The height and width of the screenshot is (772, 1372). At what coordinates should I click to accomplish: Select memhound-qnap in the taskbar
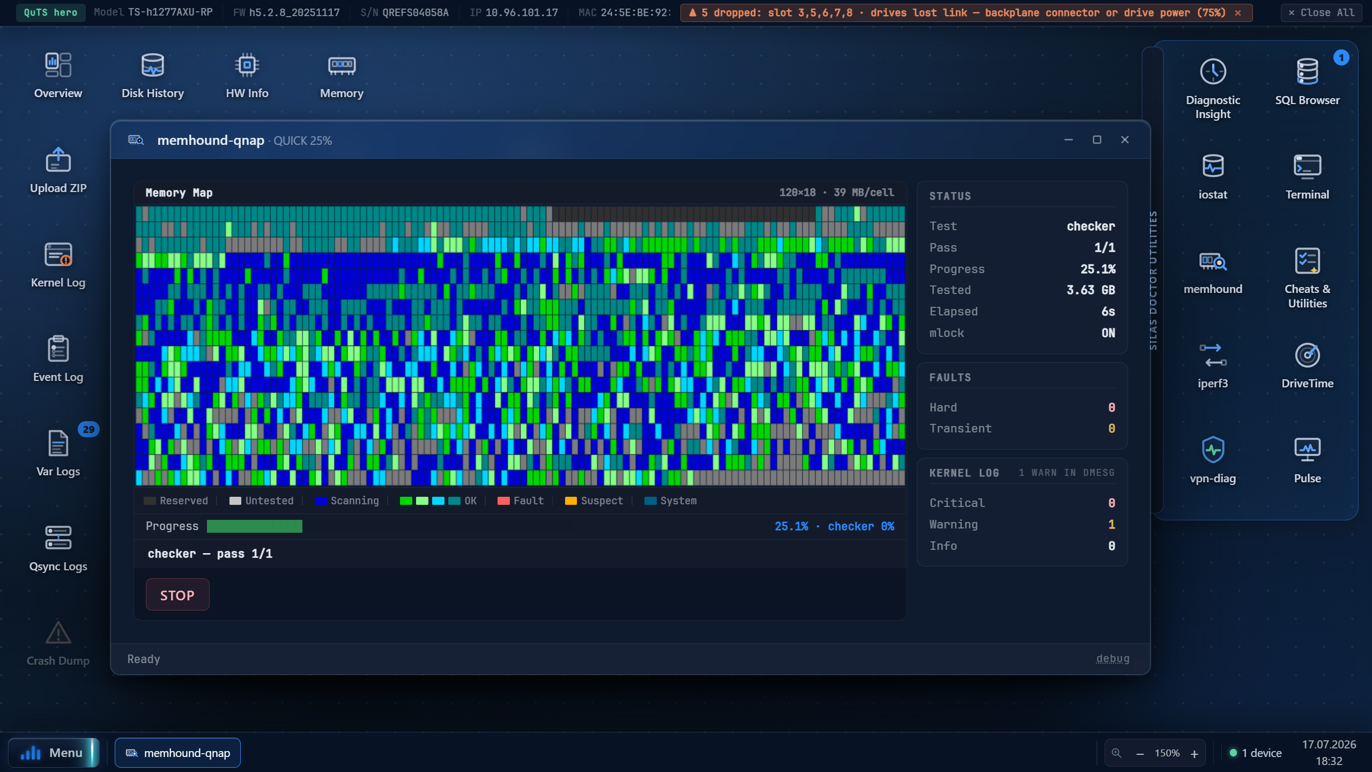(177, 753)
